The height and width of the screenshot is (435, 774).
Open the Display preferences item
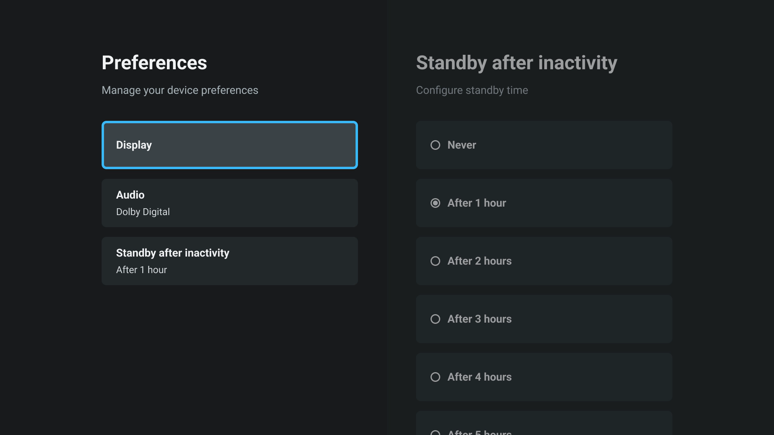pos(229,145)
